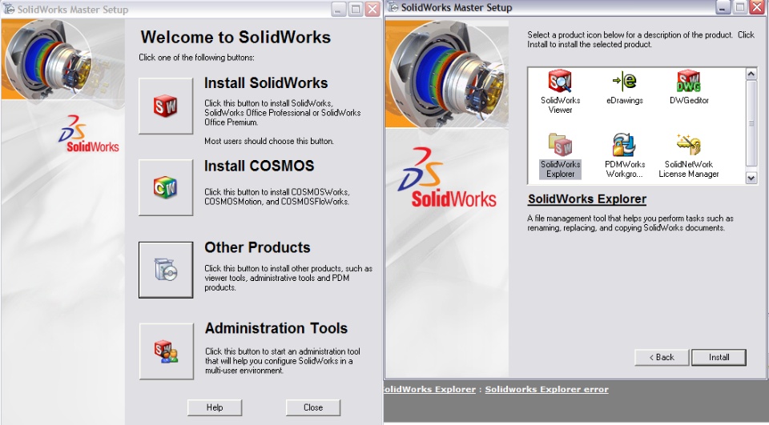Open the Solidworks Explorer error link

point(547,389)
